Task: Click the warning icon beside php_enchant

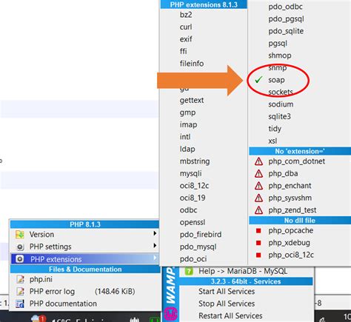Action: (258, 186)
